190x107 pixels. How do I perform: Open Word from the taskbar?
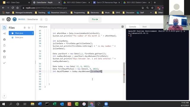tap(40, 104)
